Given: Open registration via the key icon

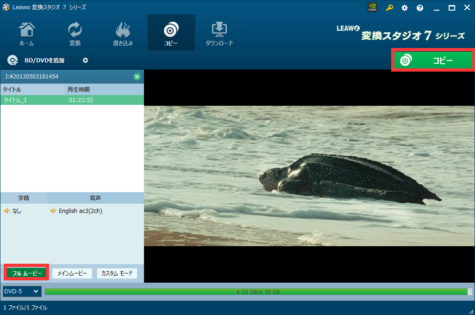Looking at the screenshot, I should pyautogui.click(x=389, y=8).
